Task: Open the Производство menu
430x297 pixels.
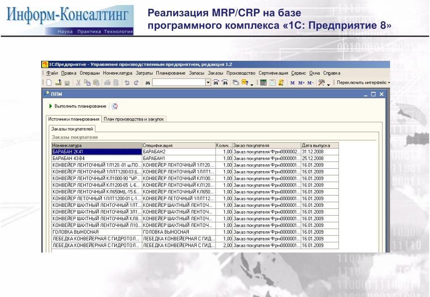Action: pyautogui.click(x=241, y=73)
